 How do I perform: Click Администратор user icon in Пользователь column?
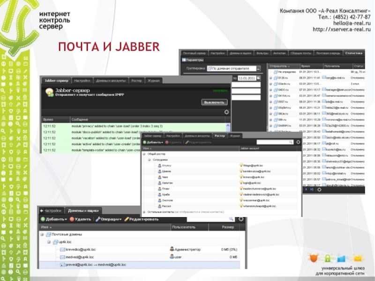[172, 249]
